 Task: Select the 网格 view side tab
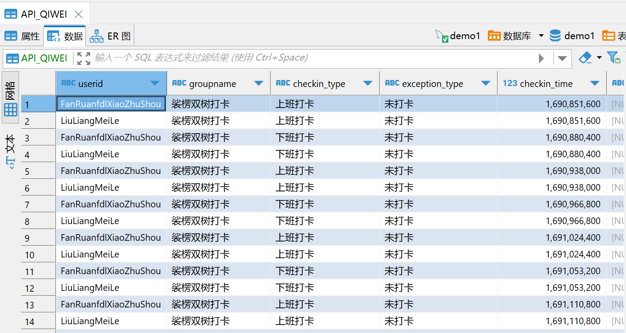[x=11, y=98]
